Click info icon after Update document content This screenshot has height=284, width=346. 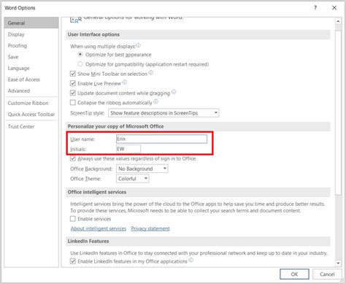point(174,92)
